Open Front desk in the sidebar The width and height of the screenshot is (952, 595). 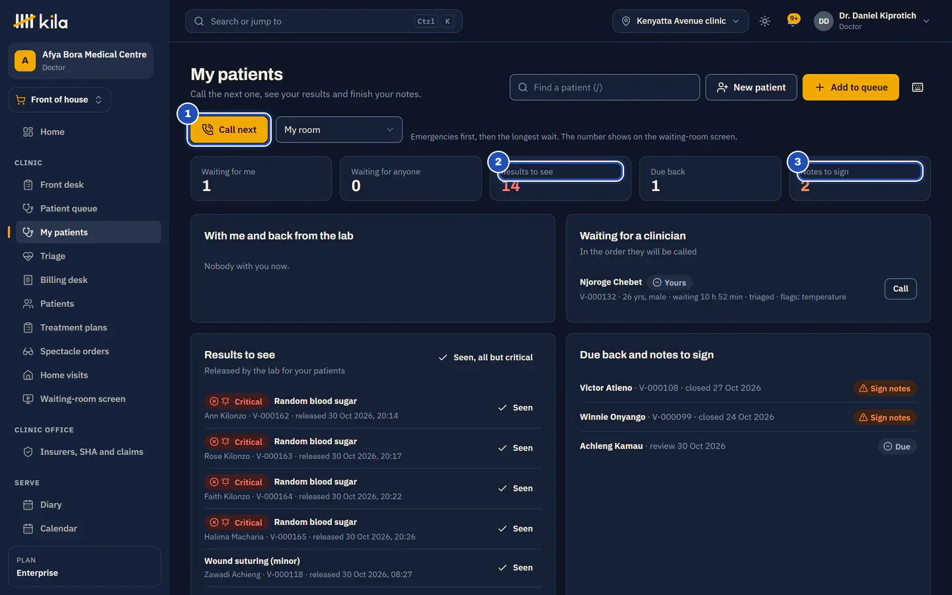click(89, 184)
